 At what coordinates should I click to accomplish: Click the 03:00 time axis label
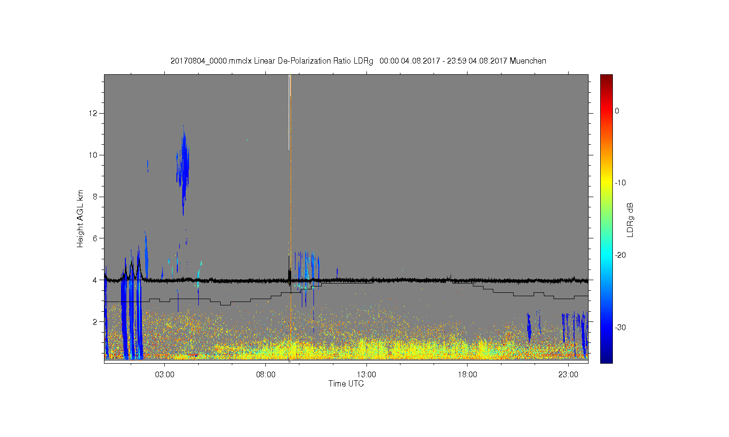pos(165,374)
